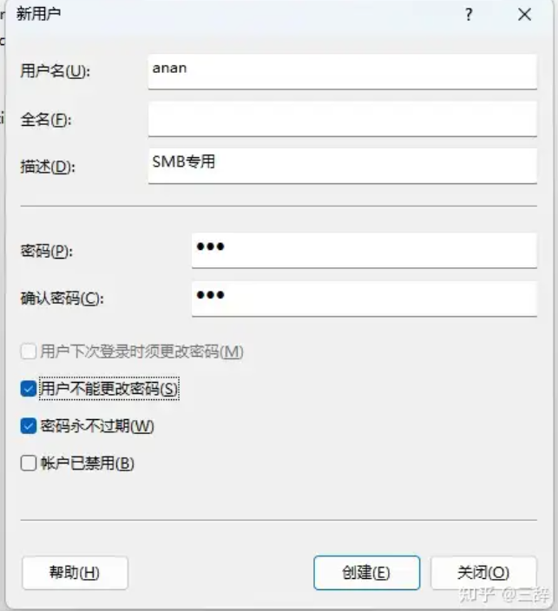Close the 新用户 dialog with the X icon
The image size is (558, 611).
[524, 15]
